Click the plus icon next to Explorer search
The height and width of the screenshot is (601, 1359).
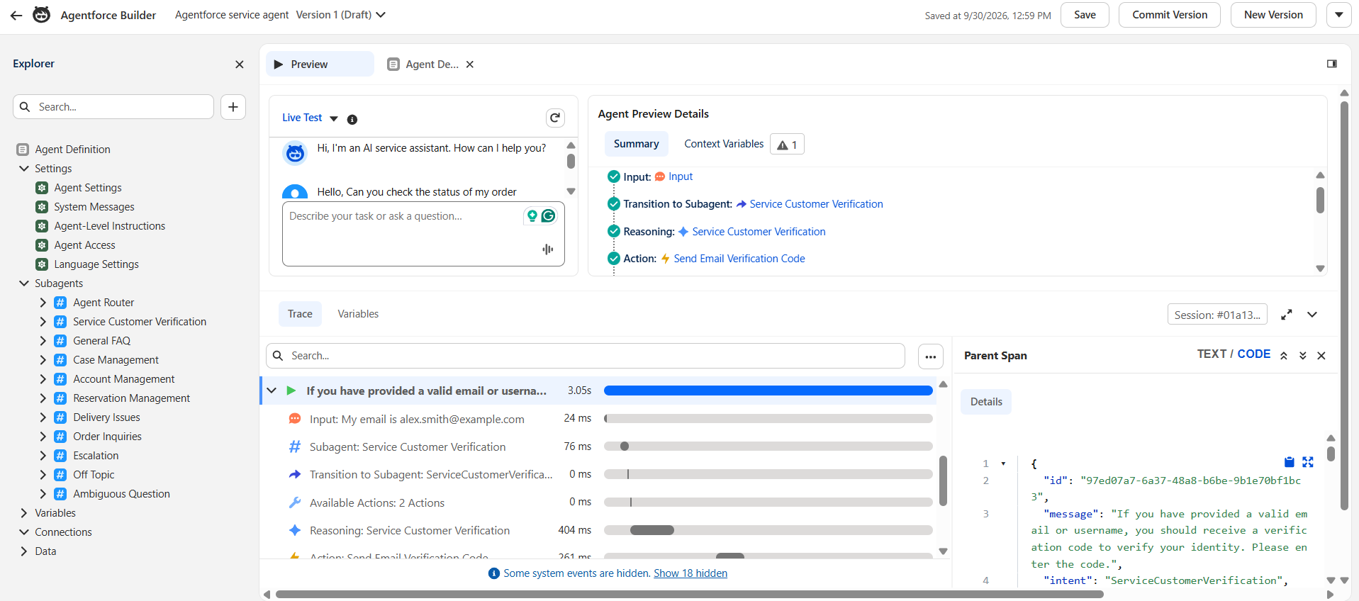coord(233,107)
